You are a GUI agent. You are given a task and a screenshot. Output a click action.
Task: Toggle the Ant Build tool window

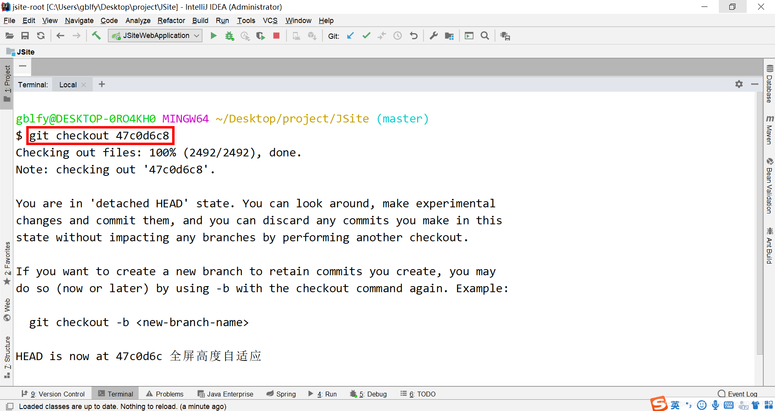click(x=769, y=246)
